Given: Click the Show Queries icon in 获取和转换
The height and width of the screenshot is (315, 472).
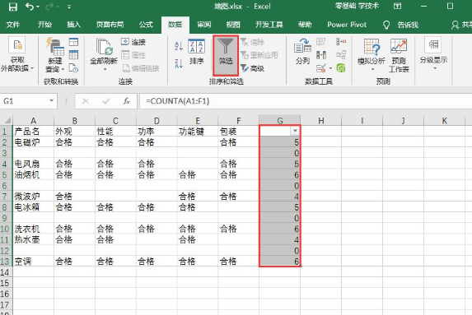Looking at the screenshot, I should (x=73, y=42).
